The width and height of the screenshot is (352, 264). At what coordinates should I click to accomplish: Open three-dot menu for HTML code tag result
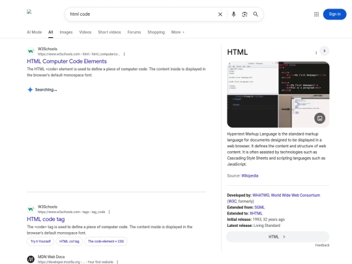point(109,212)
